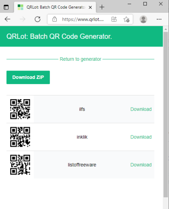Open browser Settings and more menu

(x=159, y=19)
